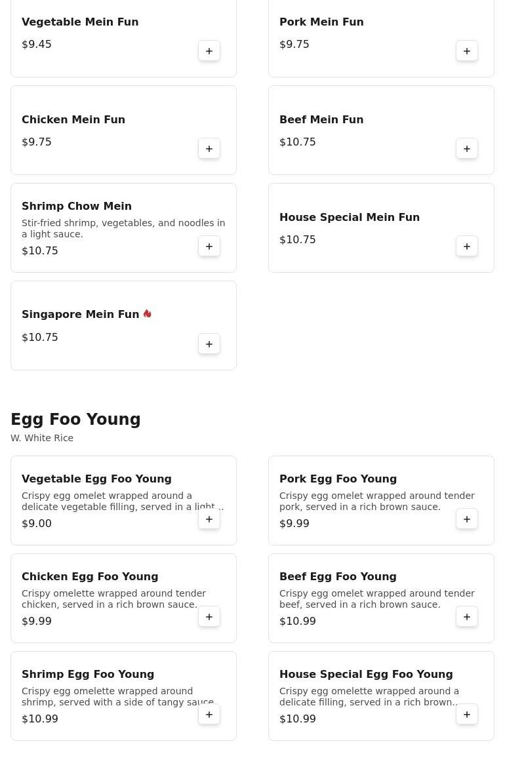The height and width of the screenshot is (769, 505).
Task: Add Vegetable Egg Foo Young to cart
Action: [209, 519]
